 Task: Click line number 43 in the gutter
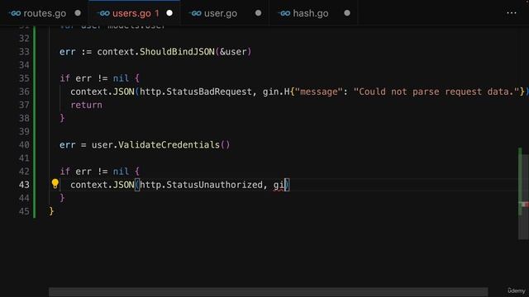pyautogui.click(x=24, y=185)
